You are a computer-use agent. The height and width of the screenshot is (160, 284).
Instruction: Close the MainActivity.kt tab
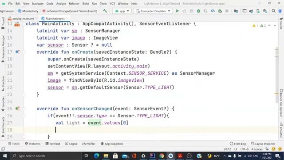point(67,18)
